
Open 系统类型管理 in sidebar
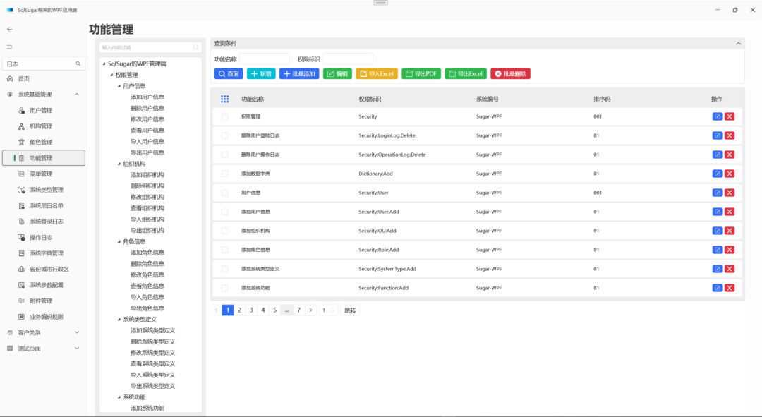click(47, 190)
